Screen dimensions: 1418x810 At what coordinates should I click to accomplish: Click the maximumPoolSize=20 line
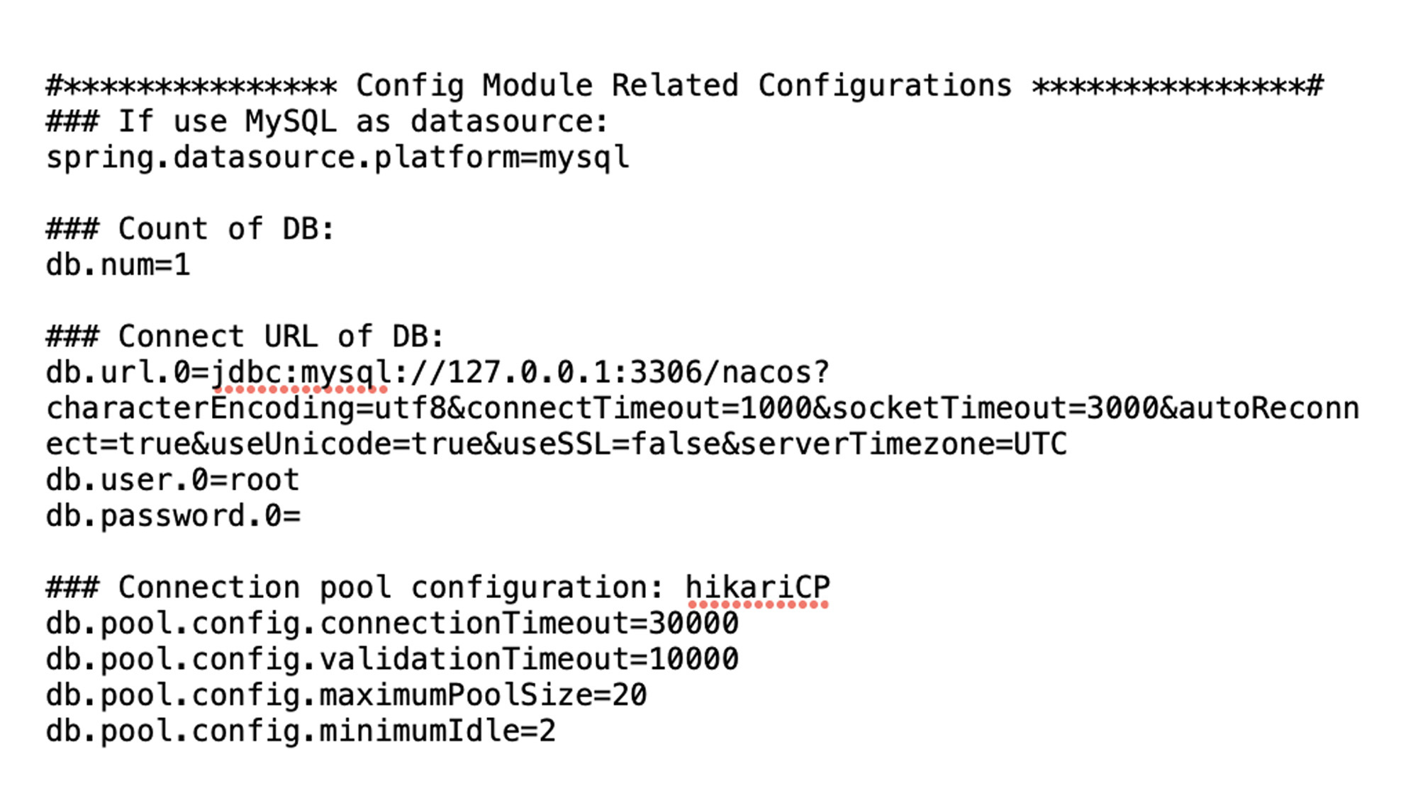click(x=346, y=695)
